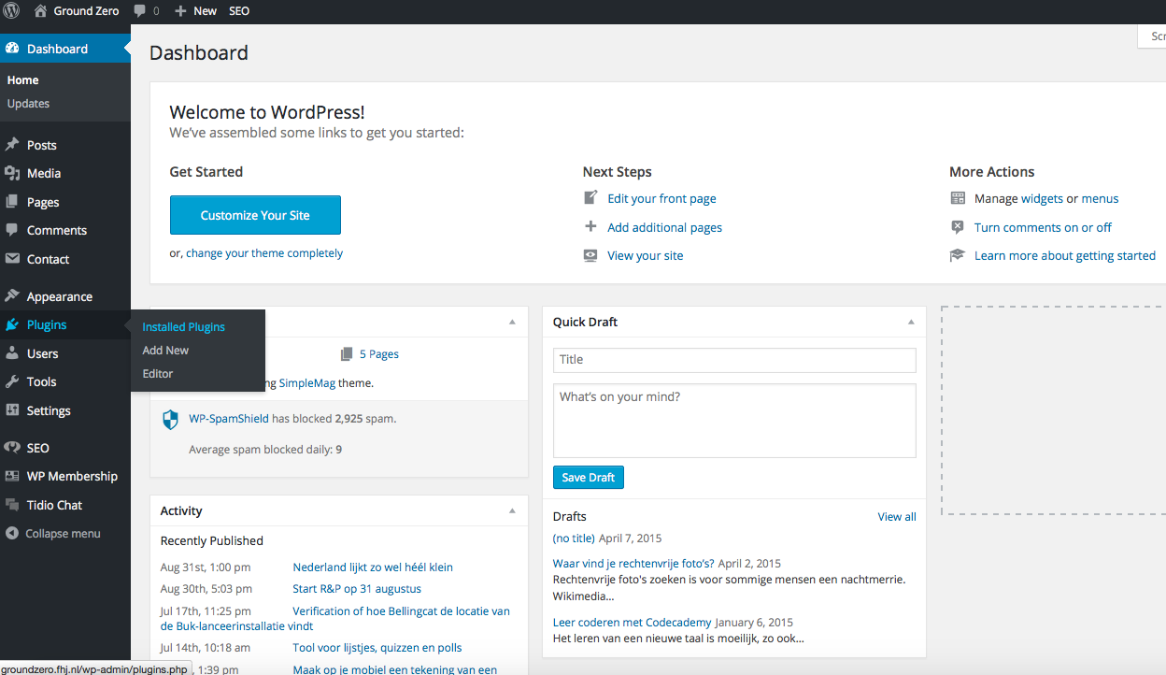
Task: Open the (no title) draft
Action: (x=574, y=539)
